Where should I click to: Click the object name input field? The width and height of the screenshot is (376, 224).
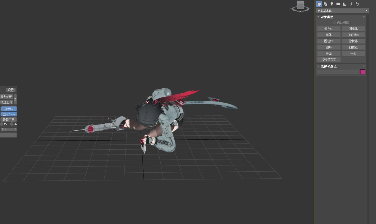tap(338, 72)
